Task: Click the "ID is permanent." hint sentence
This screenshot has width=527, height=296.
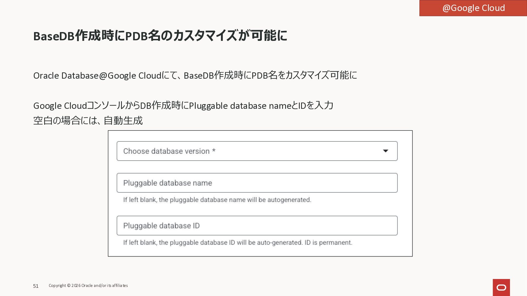Action: [x=328, y=243]
